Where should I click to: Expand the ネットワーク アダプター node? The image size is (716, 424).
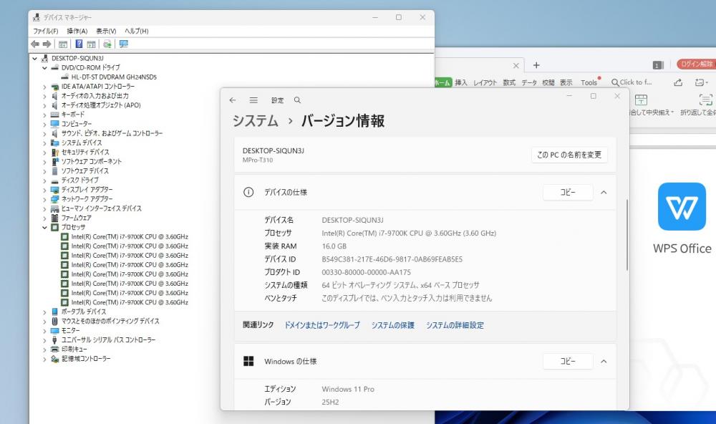point(44,199)
